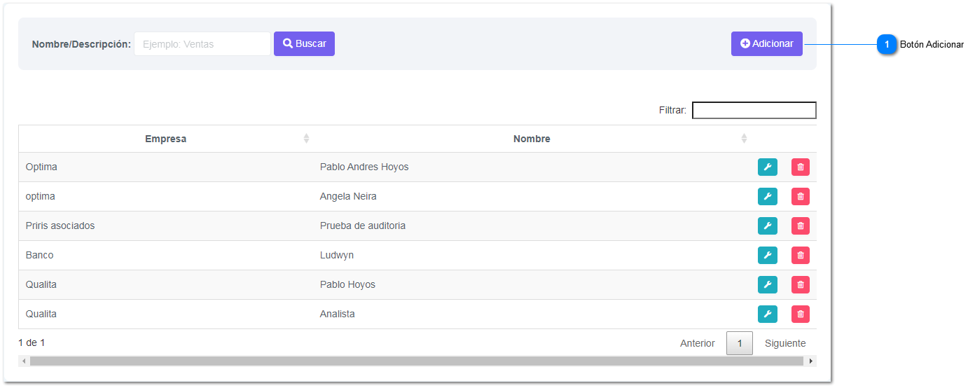Screen dimensions: 975x388
Task: Click the Pablo Andres Hoyos name cell
Action: click(532, 167)
